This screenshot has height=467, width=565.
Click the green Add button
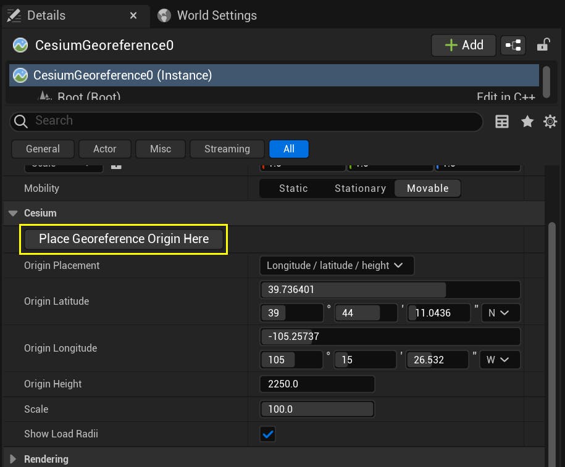[463, 44]
